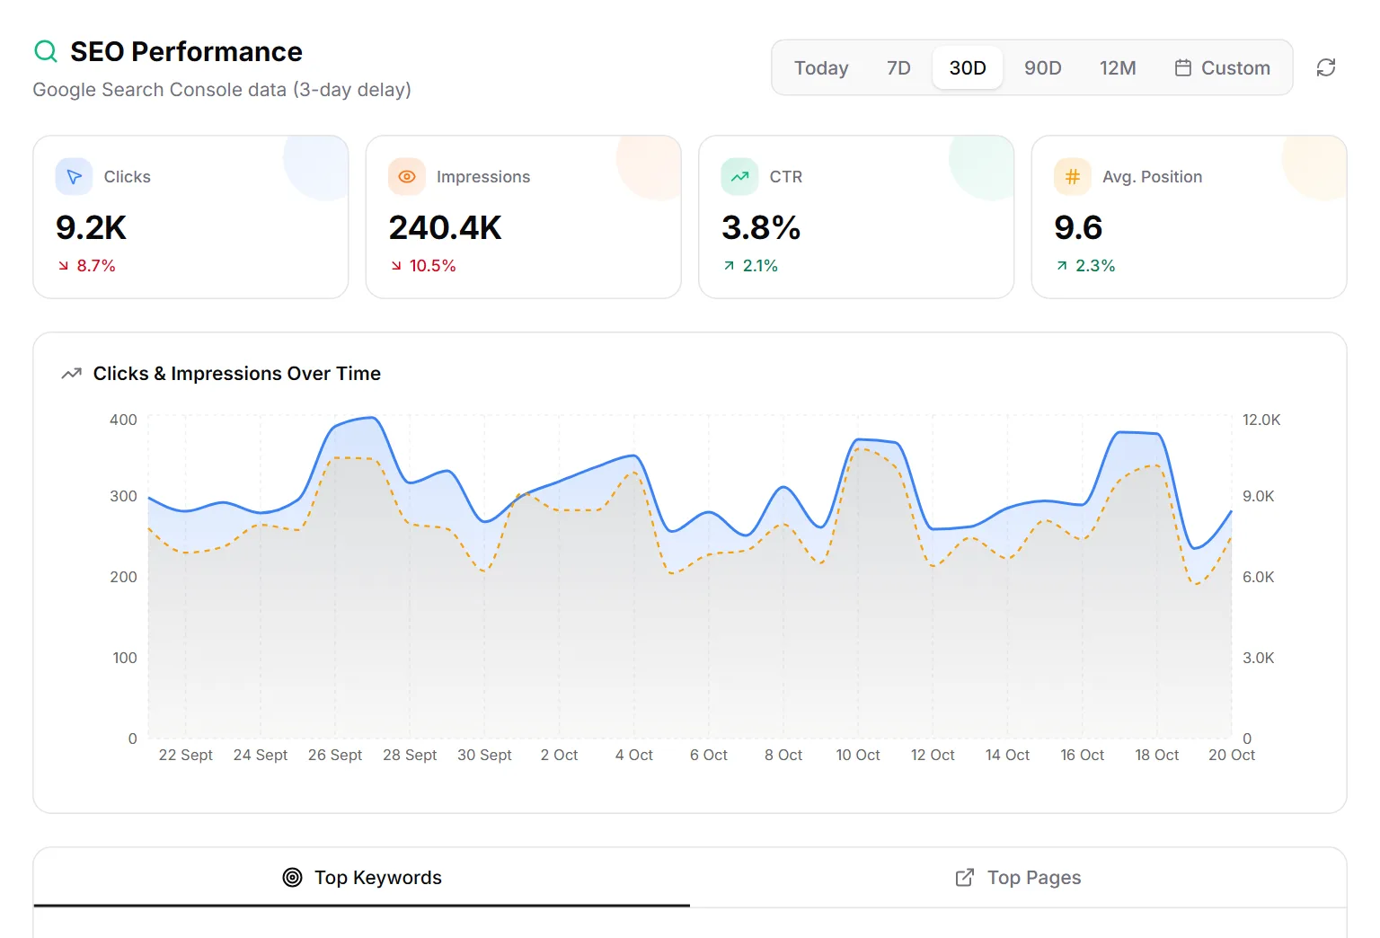Click the green search icon beside SEO Performance
Viewport: 1380px width, 938px height.
click(46, 51)
